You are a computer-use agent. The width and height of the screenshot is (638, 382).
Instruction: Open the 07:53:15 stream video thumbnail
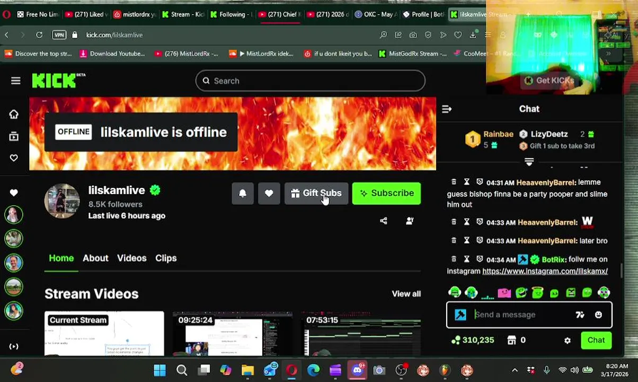click(361, 334)
